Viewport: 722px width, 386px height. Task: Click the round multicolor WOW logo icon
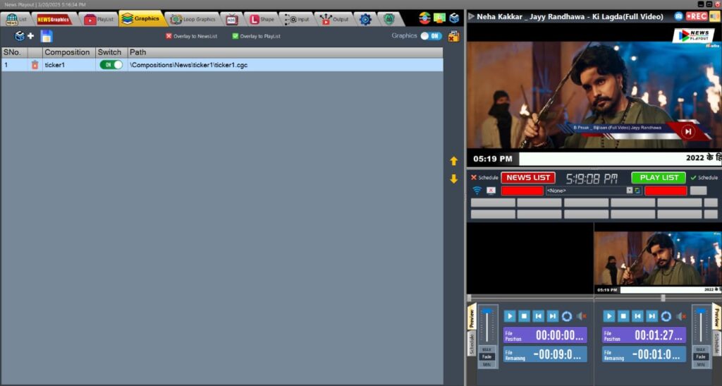pos(424,18)
